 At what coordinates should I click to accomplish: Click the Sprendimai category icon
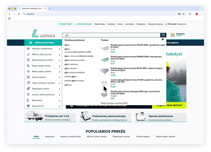(x=28, y=100)
